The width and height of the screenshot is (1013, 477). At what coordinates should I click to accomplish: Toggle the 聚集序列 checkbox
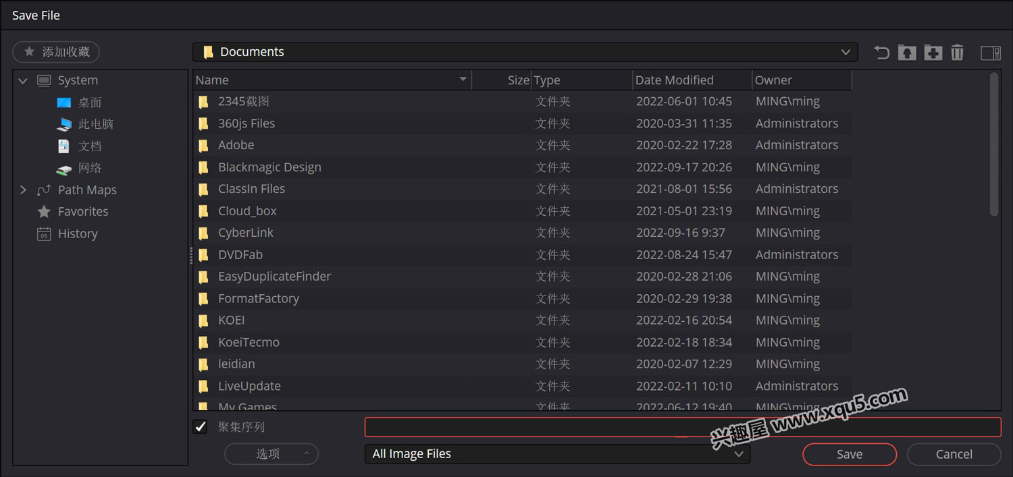point(201,426)
